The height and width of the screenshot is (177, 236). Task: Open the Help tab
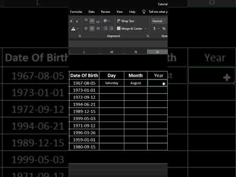click(x=132, y=12)
